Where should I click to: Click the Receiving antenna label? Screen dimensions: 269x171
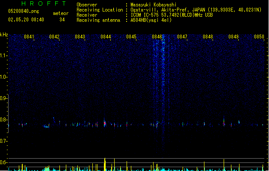coord(98,20)
